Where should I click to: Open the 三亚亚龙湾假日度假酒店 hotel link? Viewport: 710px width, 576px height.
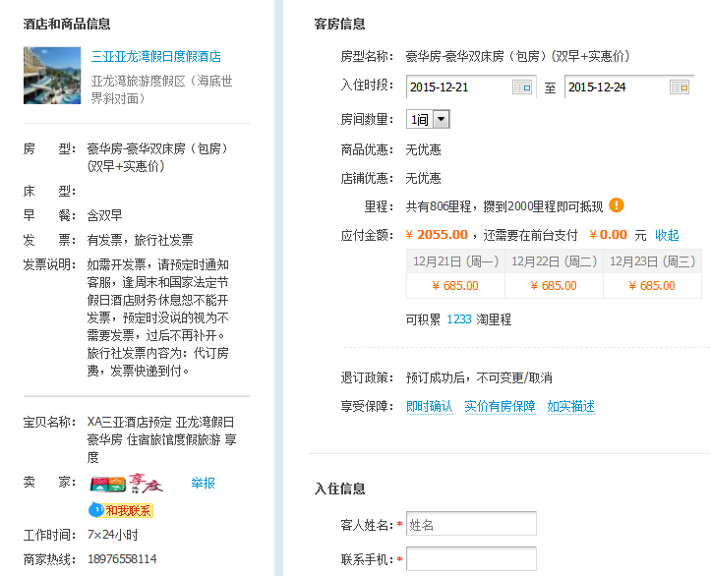[x=155, y=57]
